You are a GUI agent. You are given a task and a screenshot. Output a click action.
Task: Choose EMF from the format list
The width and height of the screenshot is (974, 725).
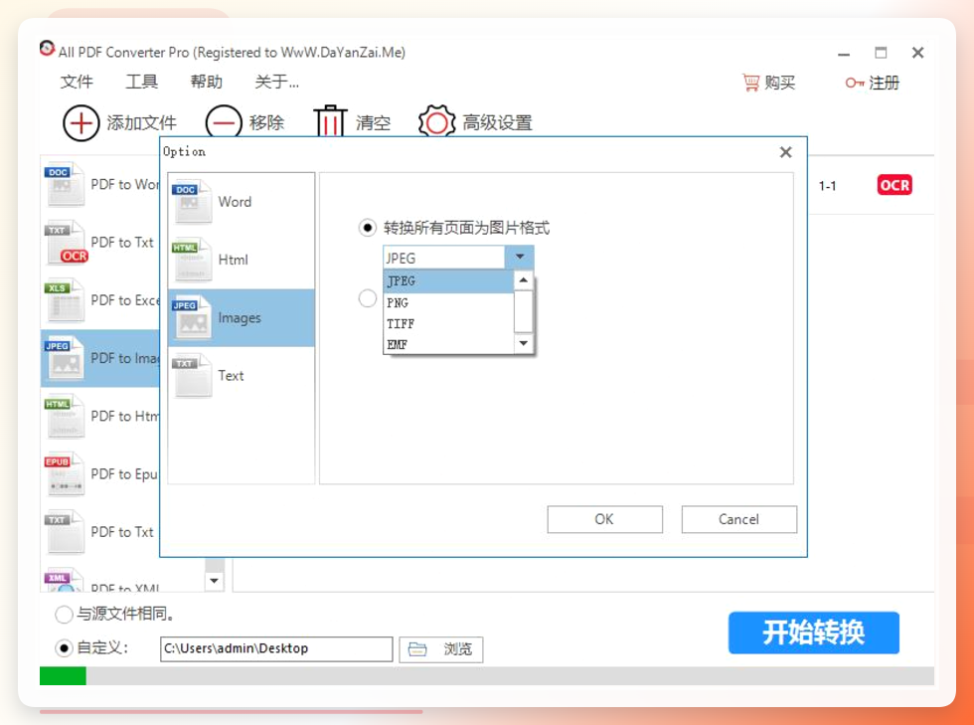tap(448, 344)
